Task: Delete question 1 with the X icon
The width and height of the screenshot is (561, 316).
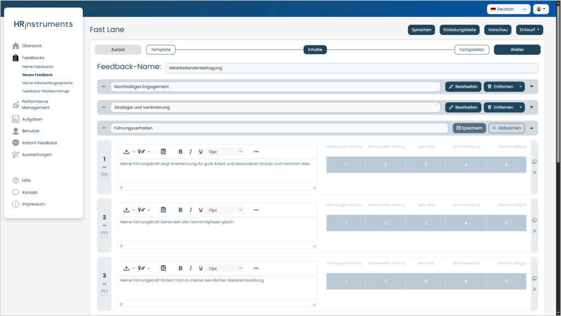Action: (534, 173)
